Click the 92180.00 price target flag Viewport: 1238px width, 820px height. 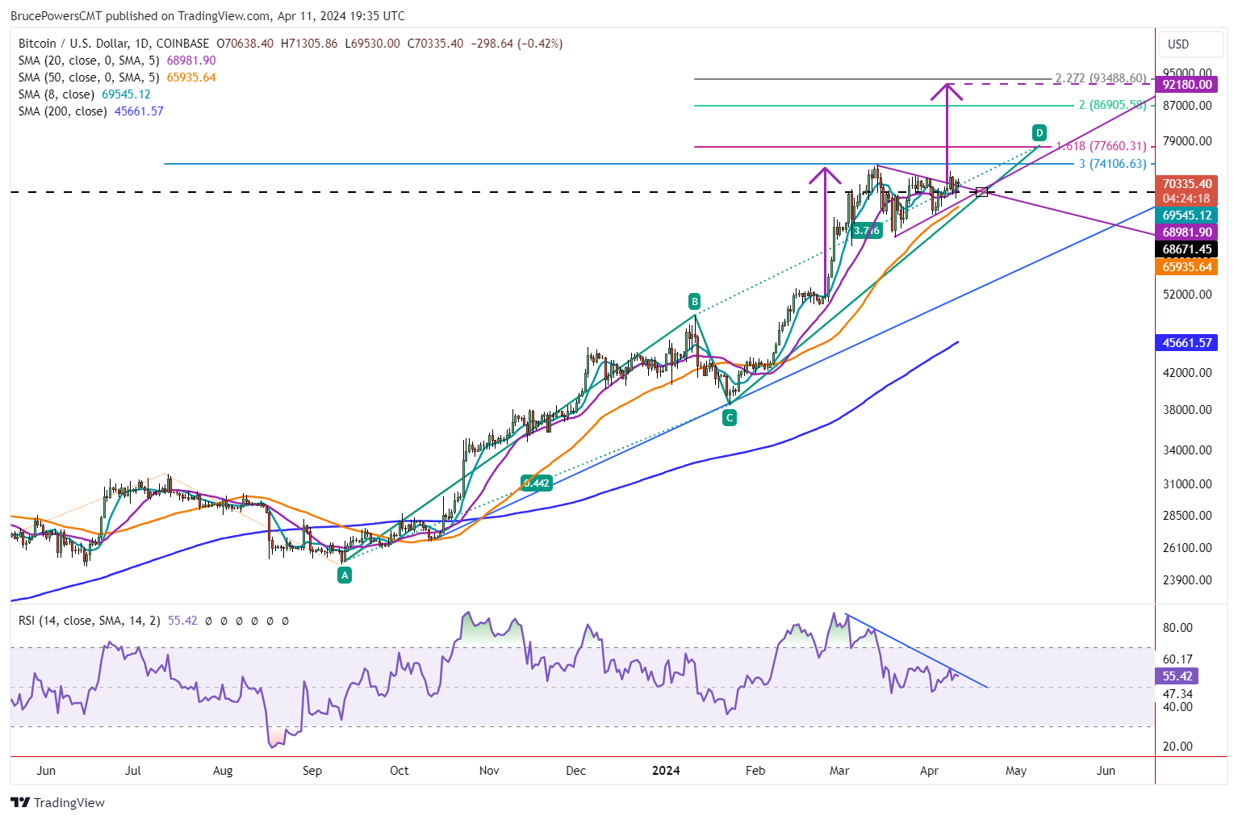tap(1186, 83)
